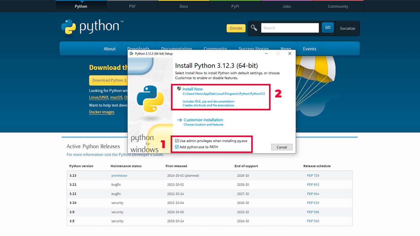Click the security status for 3.10
420x236 pixels.
tap(117, 203)
